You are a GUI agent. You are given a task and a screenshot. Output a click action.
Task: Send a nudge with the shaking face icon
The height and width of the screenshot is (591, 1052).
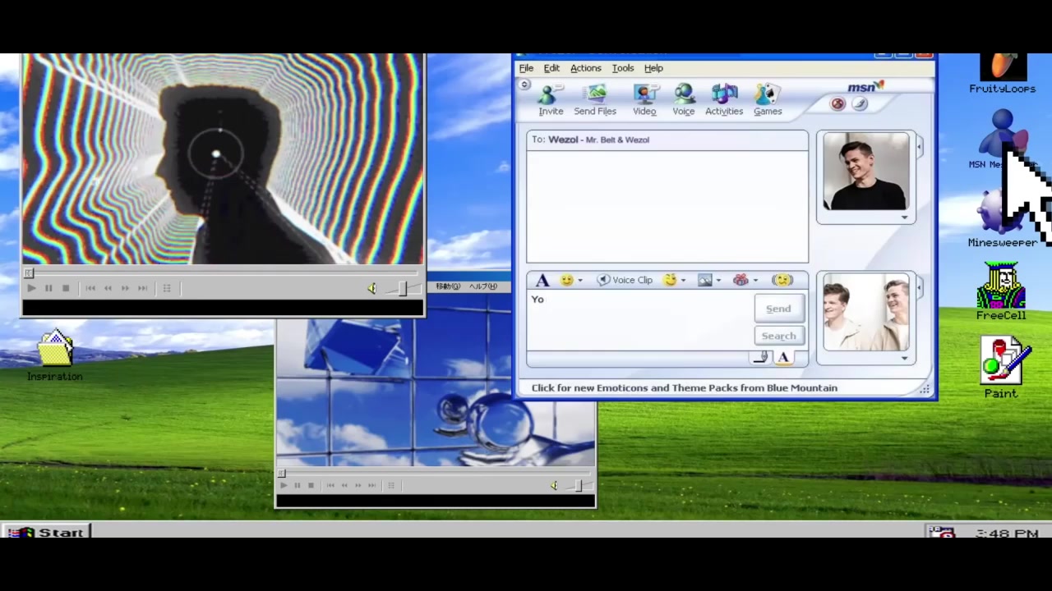pos(782,280)
